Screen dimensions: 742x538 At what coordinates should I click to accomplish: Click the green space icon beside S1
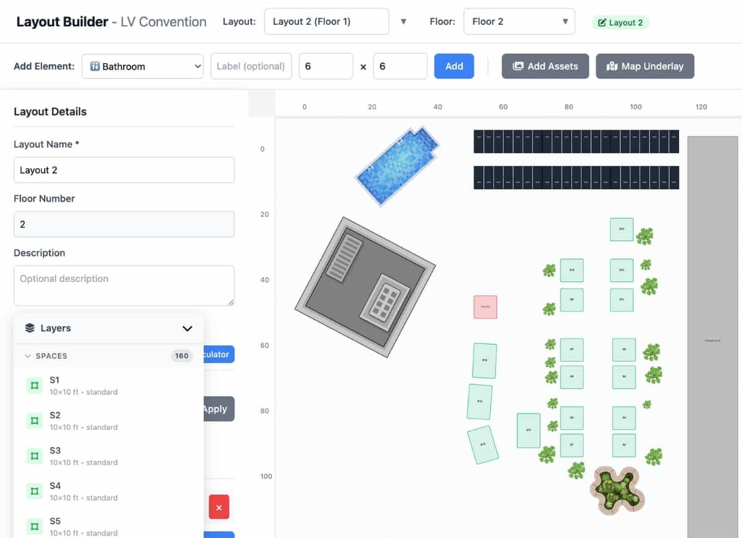(x=34, y=385)
